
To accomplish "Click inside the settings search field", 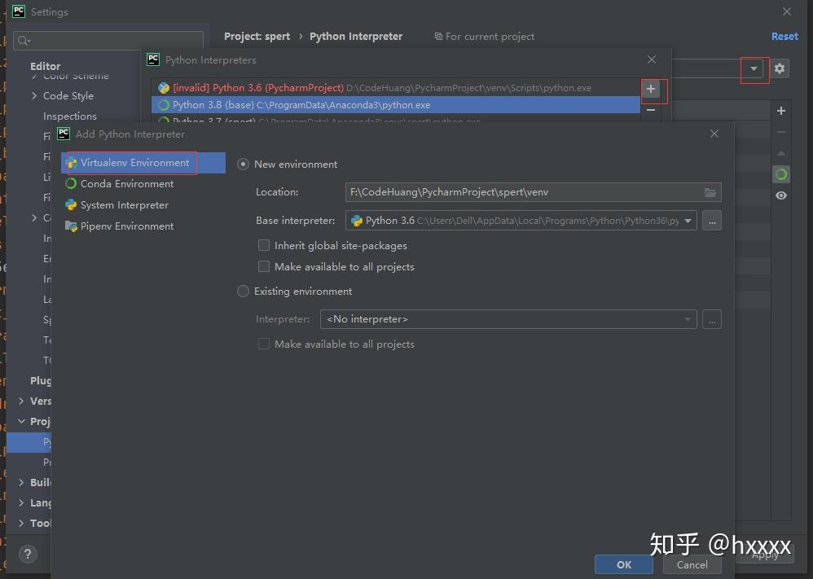I will point(108,39).
